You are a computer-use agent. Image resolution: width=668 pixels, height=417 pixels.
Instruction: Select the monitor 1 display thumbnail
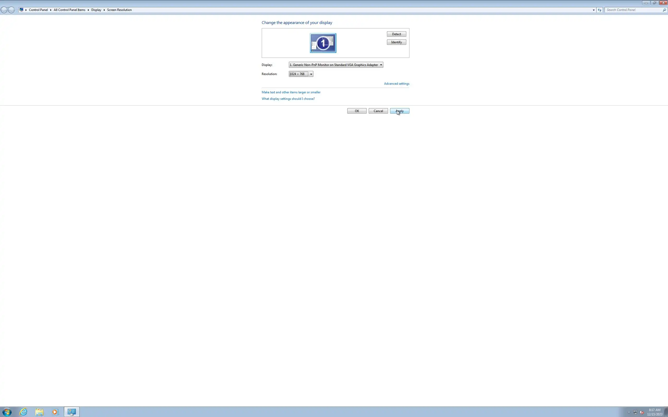pyautogui.click(x=323, y=43)
